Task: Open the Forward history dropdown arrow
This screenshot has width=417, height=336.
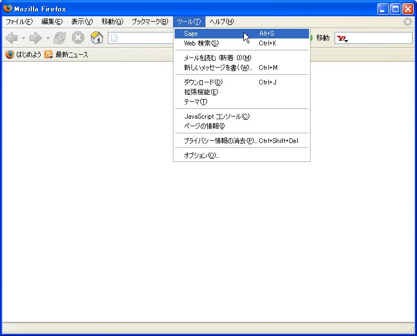Action: click(48, 38)
